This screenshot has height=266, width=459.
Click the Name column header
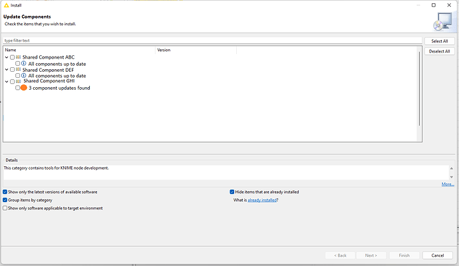[x=79, y=50]
